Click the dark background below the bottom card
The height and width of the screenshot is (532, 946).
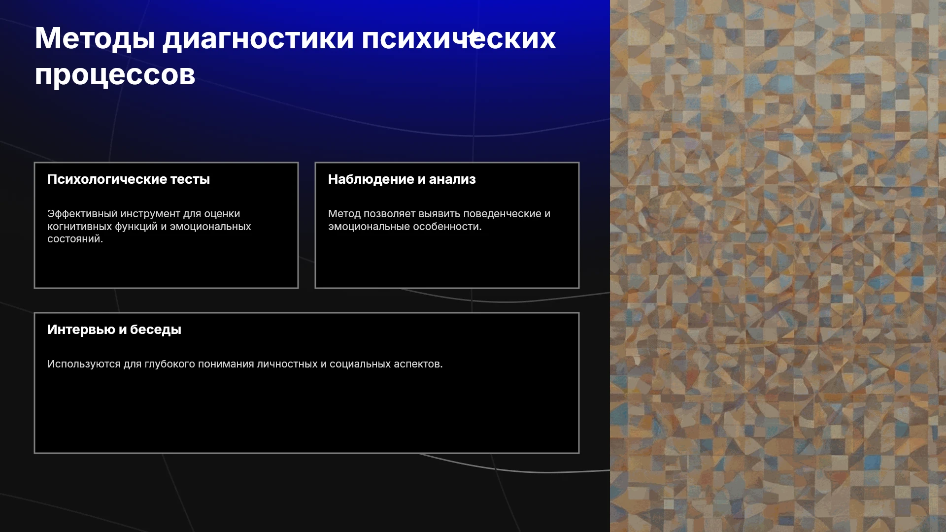(x=305, y=493)
